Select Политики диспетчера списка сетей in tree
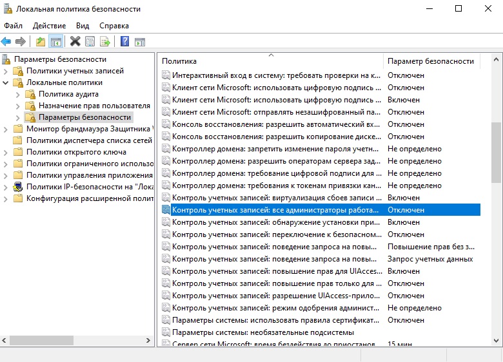503x362 pixels. [89, 140]
